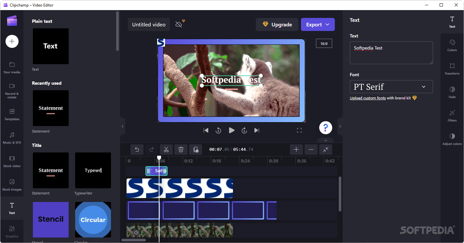Screen dimensions: 464x243
Task: Delete the selected clip using trash icon
Action: point(181,149)
